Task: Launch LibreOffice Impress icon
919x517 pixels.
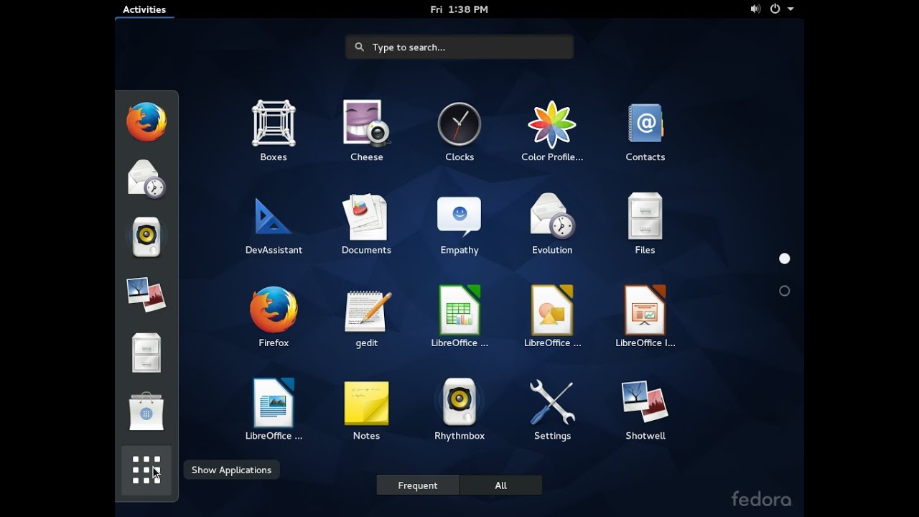Action: point(645,316)
